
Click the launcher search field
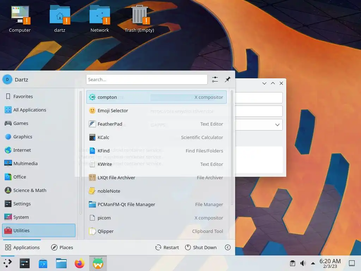147,79
